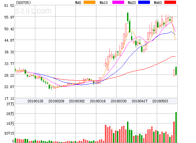Click the MA5 legend label
Screen dimensions: 196x143
78,3
